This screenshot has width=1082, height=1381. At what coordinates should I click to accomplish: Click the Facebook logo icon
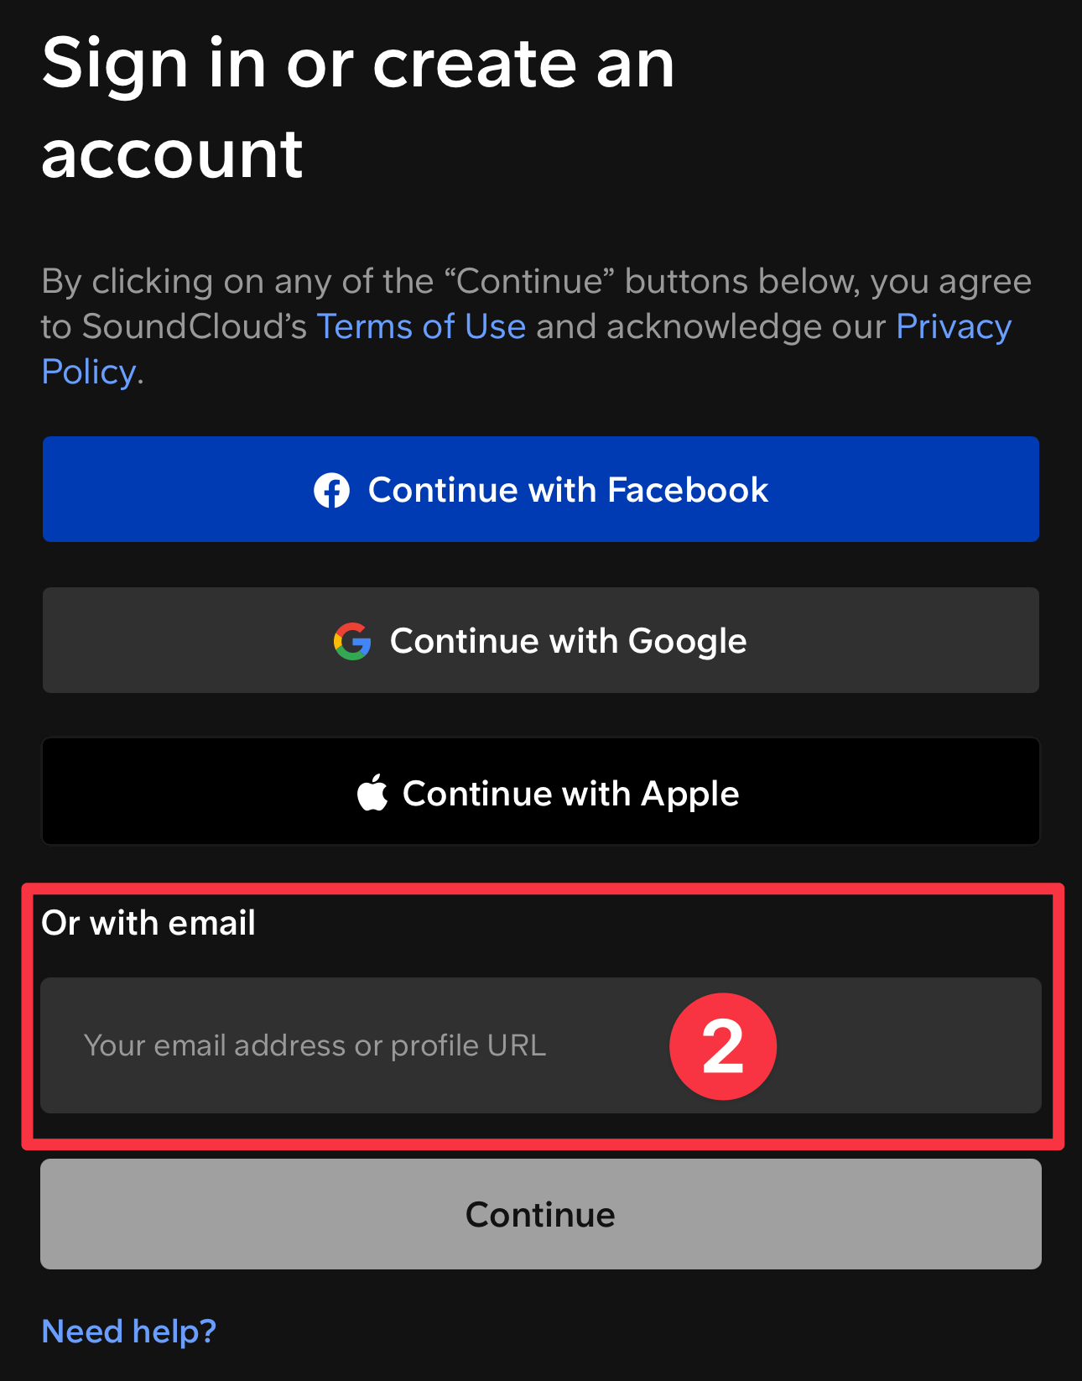[x=331, y=490]
